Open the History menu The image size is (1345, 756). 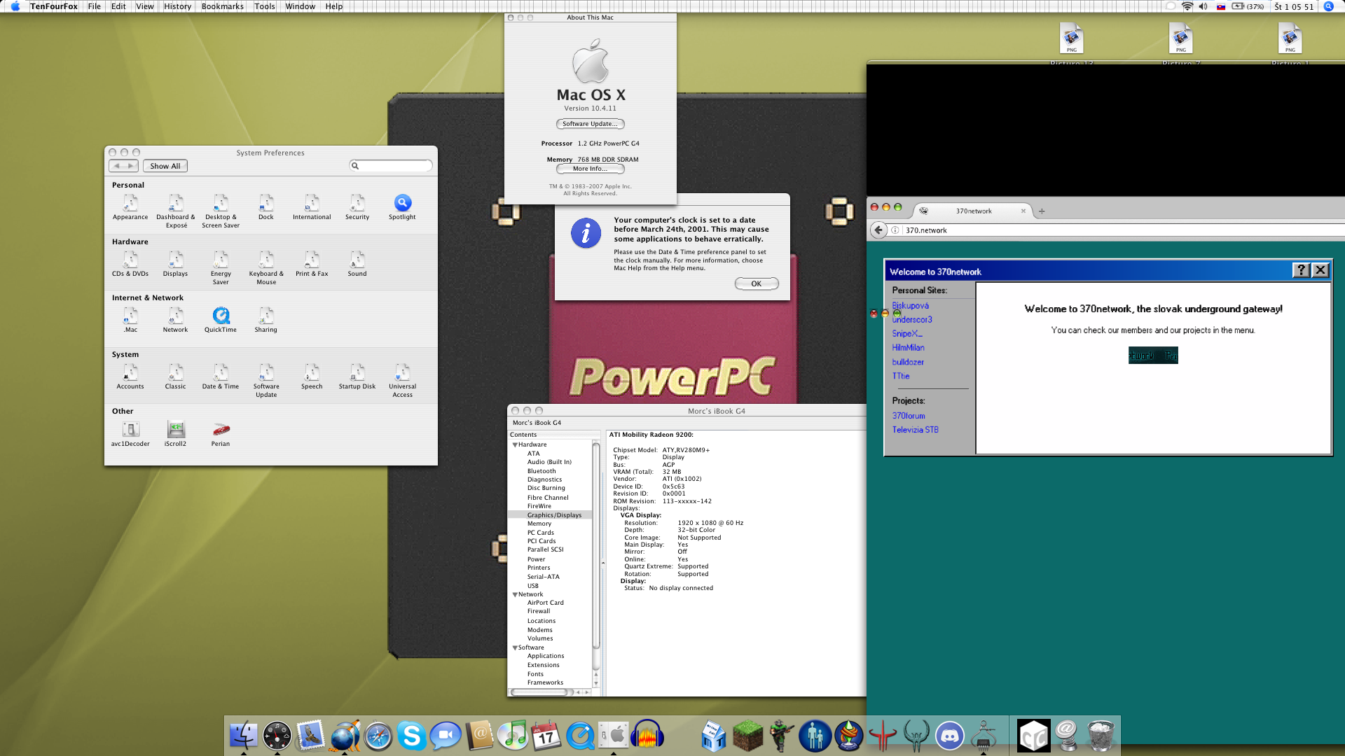[x=177, y=6]
